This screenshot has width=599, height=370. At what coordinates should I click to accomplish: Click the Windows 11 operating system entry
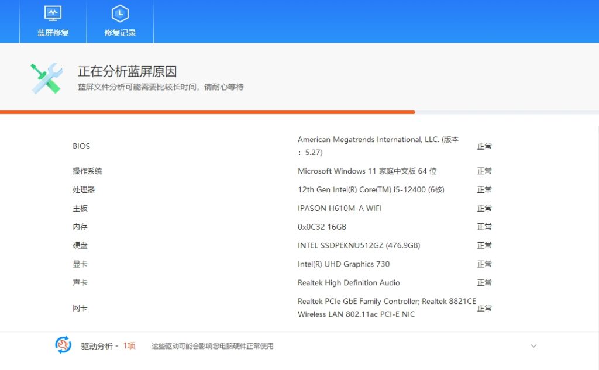[x=367, y=171]
